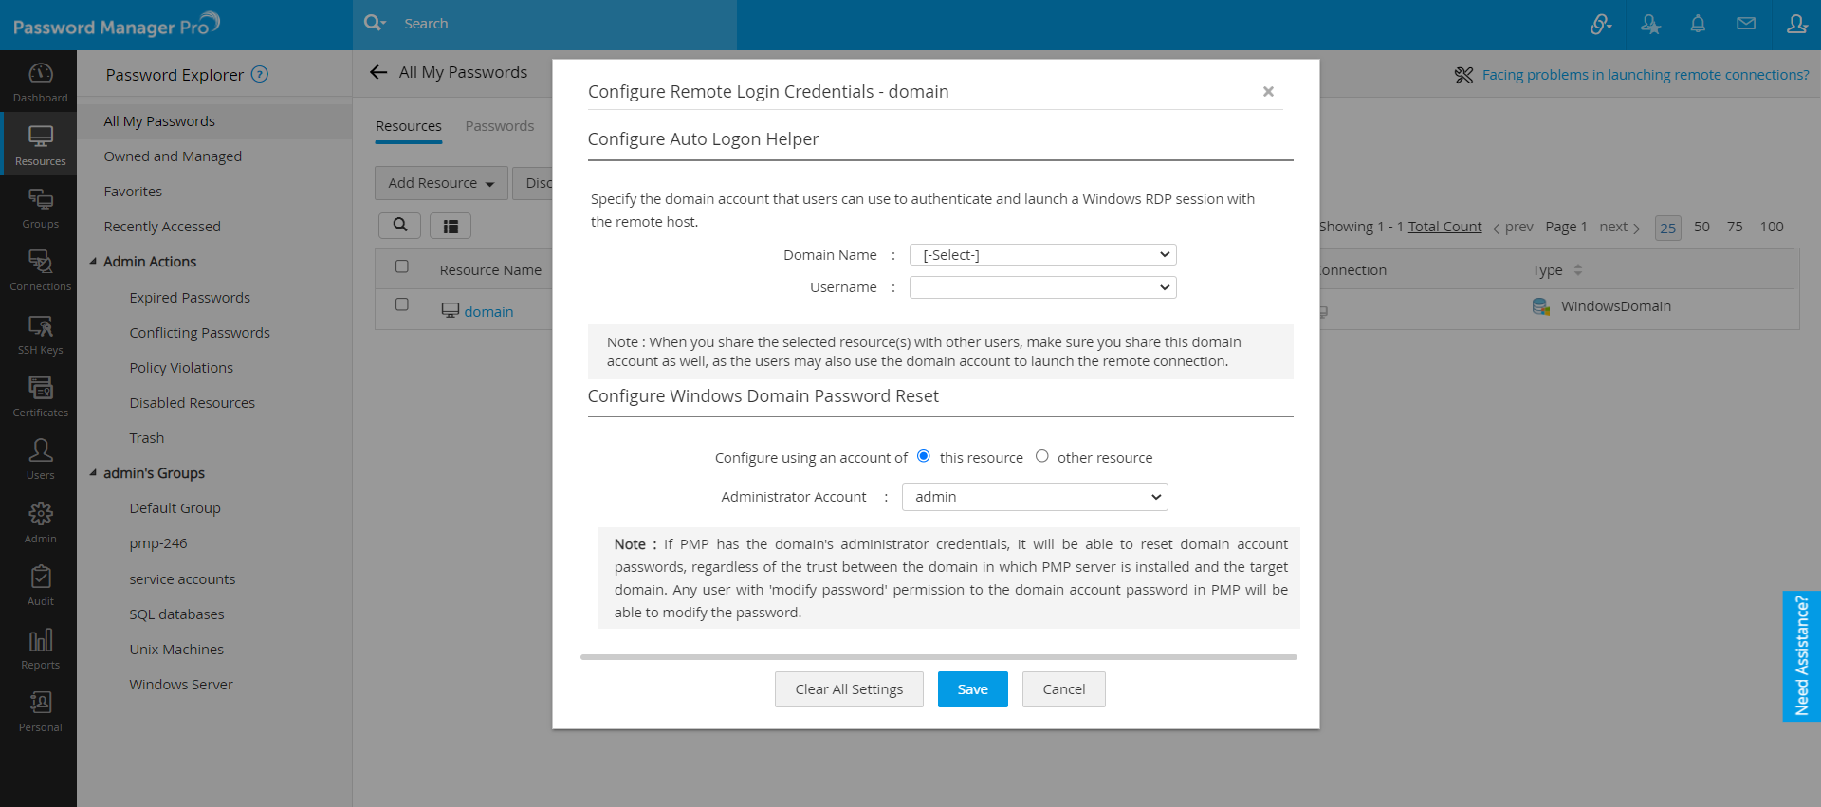Close the Configure Remote Login Credentials dialog
Viewport: 1821px width, 807px height.
pyautogui.click(x=1268, y=91)
